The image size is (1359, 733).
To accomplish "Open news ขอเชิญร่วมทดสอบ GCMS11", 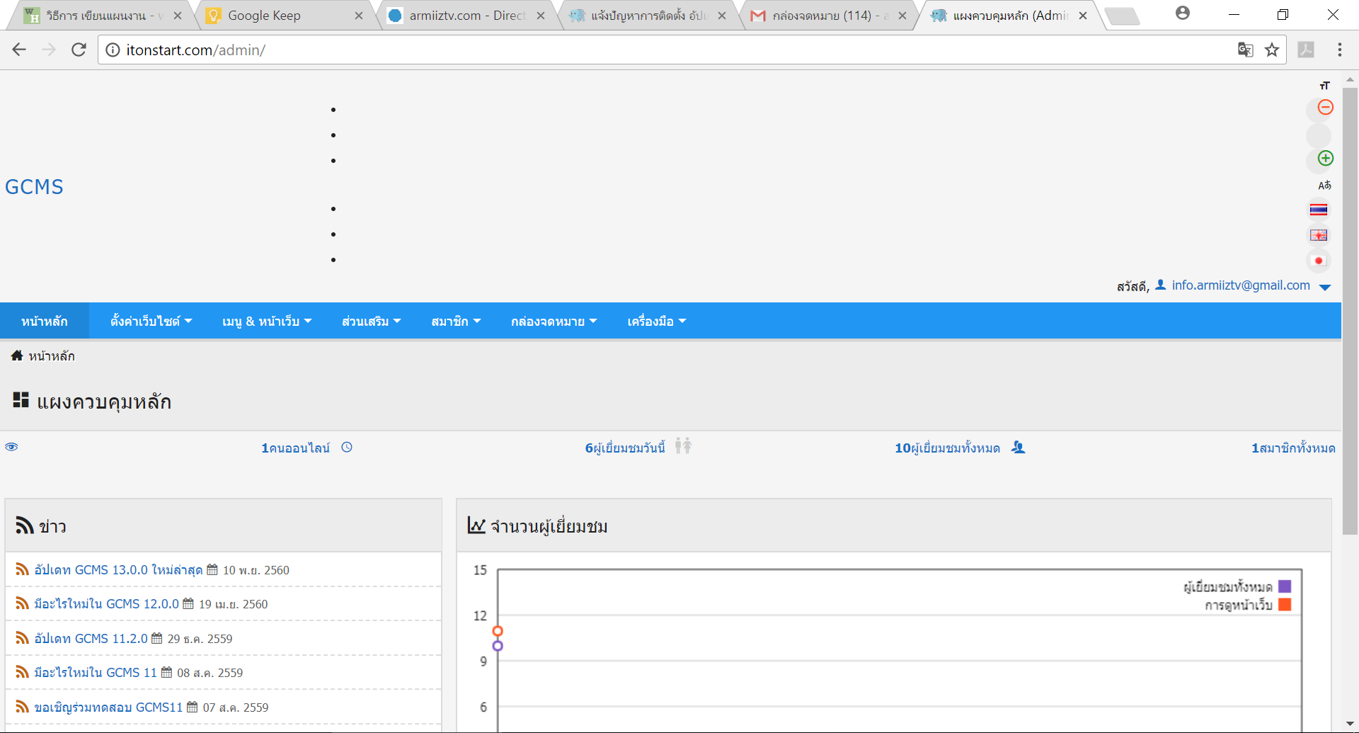I will [108, 707].
